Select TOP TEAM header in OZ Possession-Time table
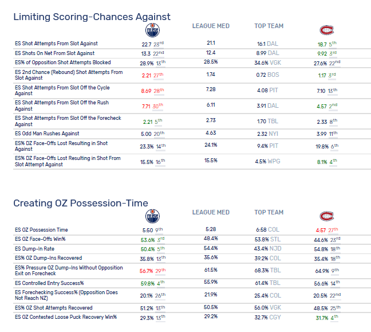Image resolution: width=371 pixels, height=332 pixels. 269,212
